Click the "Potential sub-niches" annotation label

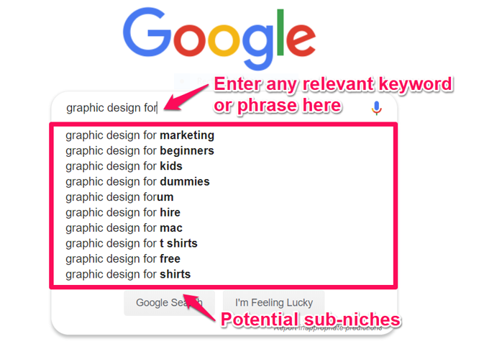[309, 319]
